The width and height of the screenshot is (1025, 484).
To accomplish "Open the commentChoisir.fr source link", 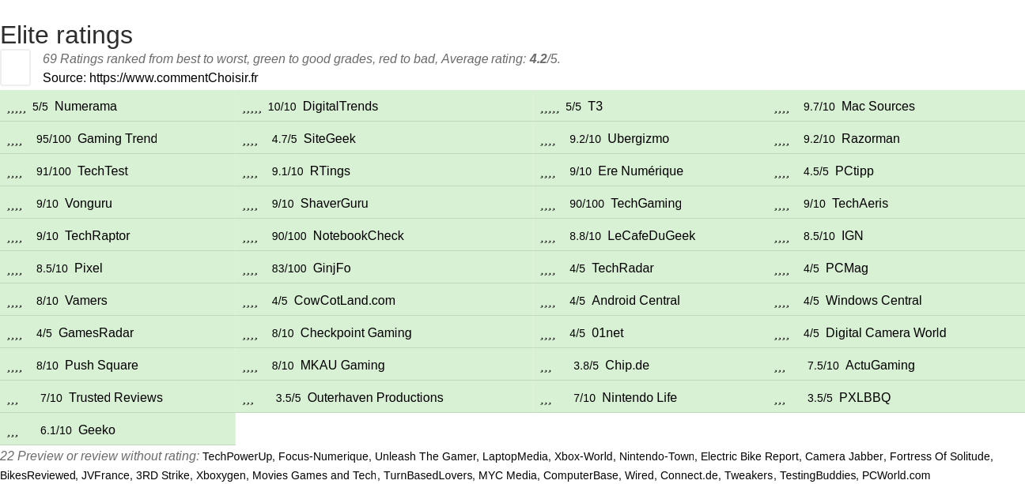I will pyautogui.click(x=173, y=77).
